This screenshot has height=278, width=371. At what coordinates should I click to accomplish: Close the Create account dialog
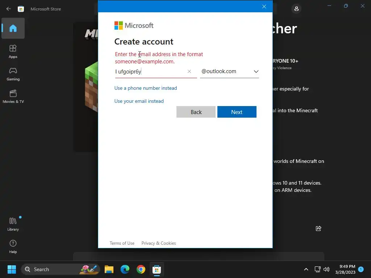(264, 7)
